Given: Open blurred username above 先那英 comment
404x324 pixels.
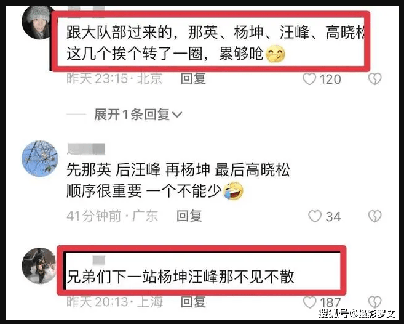Looking at the screenshot, I should (86, 149).
